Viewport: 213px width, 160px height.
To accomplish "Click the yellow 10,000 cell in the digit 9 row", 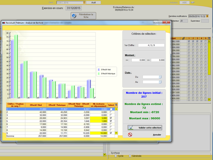I will coord(99,133).
